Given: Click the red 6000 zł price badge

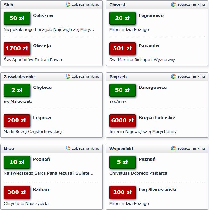Looking at the screenshot, I should pyautogui.click(x=122, y=121).
